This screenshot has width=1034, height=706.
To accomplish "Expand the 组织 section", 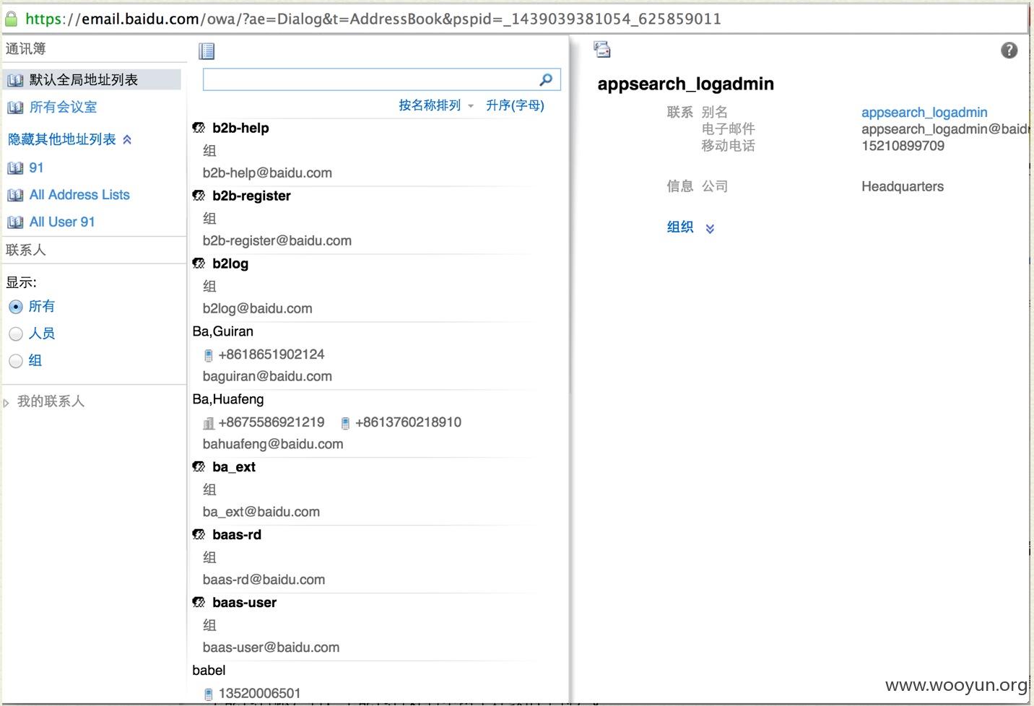I will click(690, 227).
